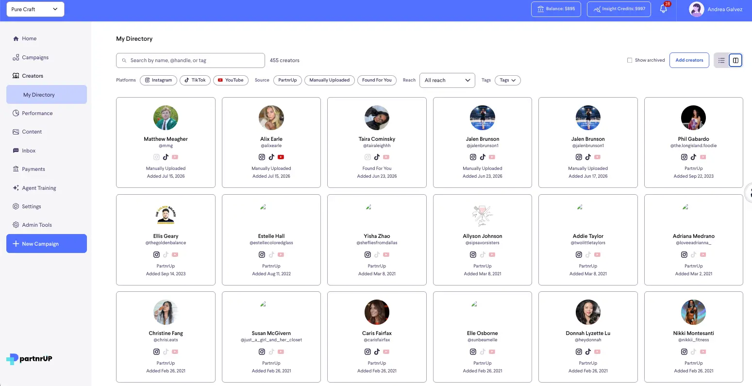Viewport: 752px width, 386px height.
Task: Toggle the PartnrUp source filter
Action: point(287,80)
